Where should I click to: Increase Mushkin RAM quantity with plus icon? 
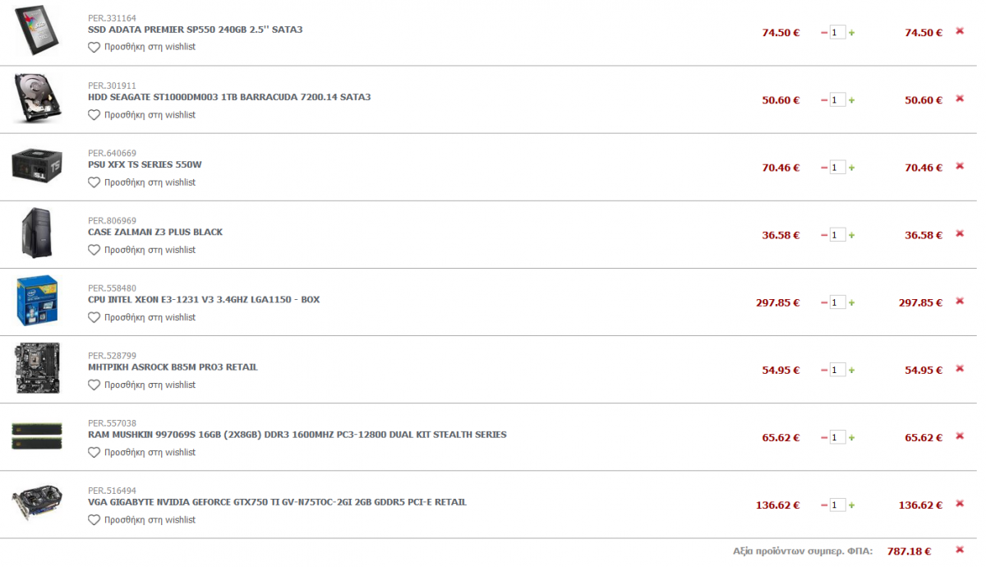[x=851, y=437]
